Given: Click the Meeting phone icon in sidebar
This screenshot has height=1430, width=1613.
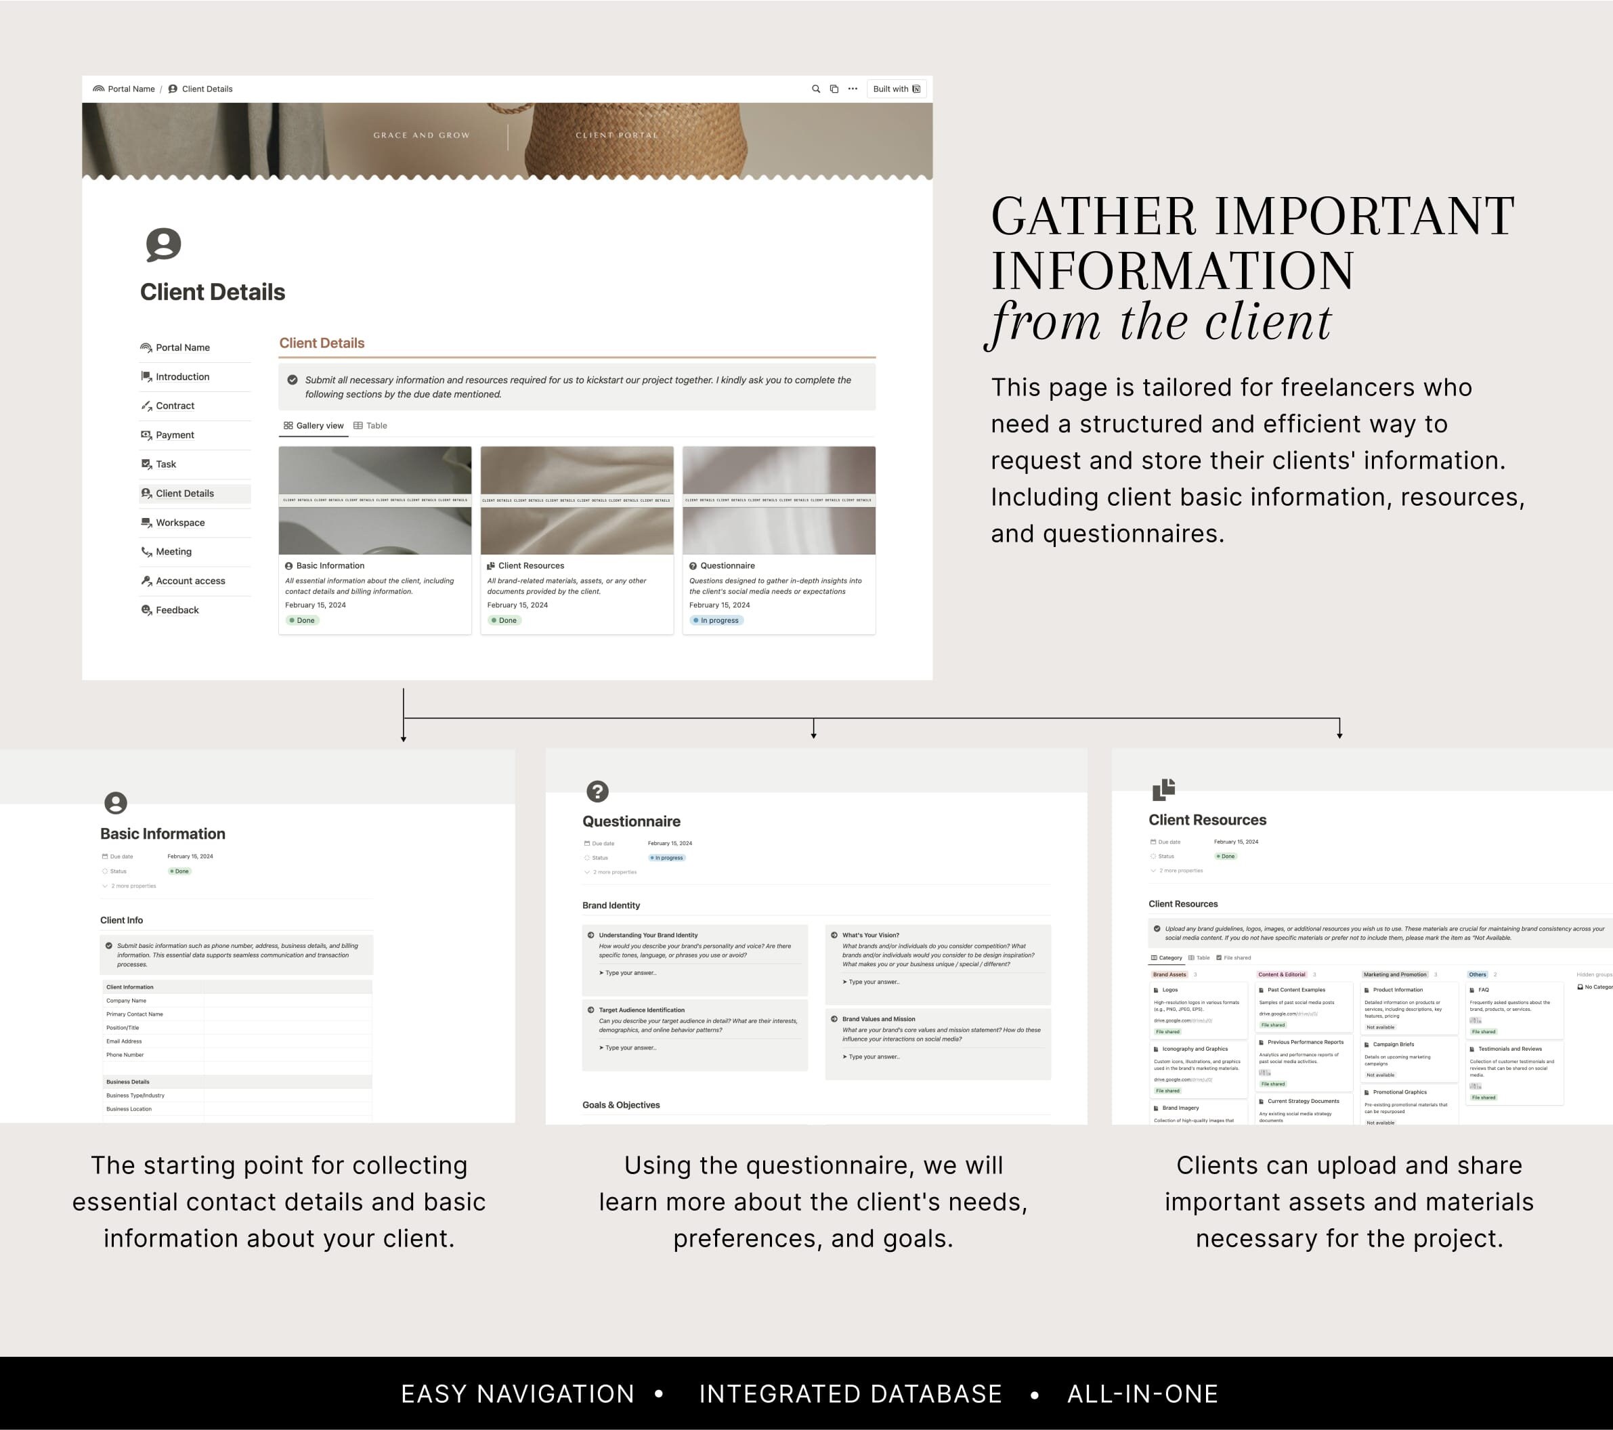Looking at the screenshot, I should tap(146, 552).
